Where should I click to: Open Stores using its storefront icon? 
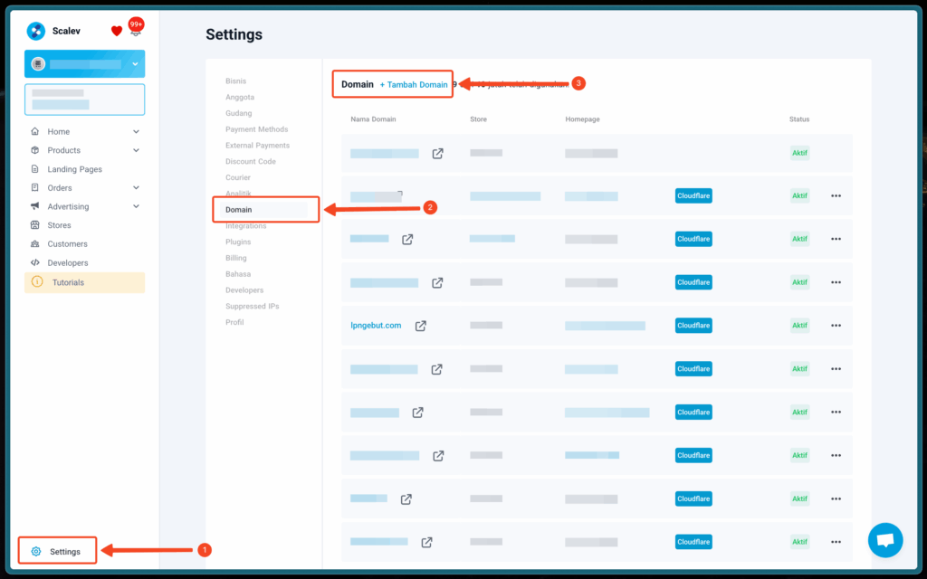point(36,224)
